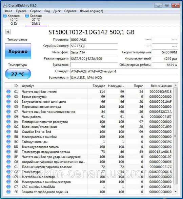Open the Сервис menu

pyautogui.click(x=35, y=11)
